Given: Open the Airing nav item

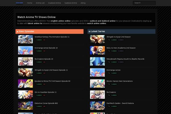Looking at the screenshot, I should pos(83,3).
